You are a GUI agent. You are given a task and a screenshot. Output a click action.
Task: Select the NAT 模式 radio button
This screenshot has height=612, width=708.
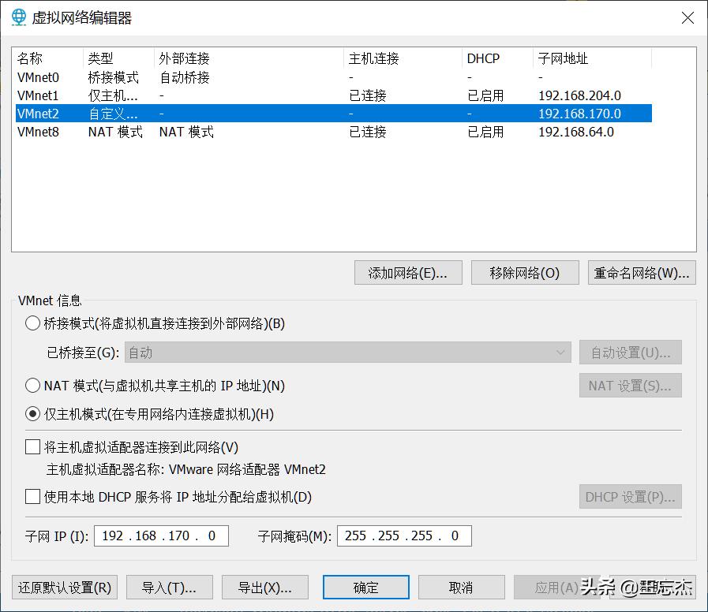(x=32, y=385)
